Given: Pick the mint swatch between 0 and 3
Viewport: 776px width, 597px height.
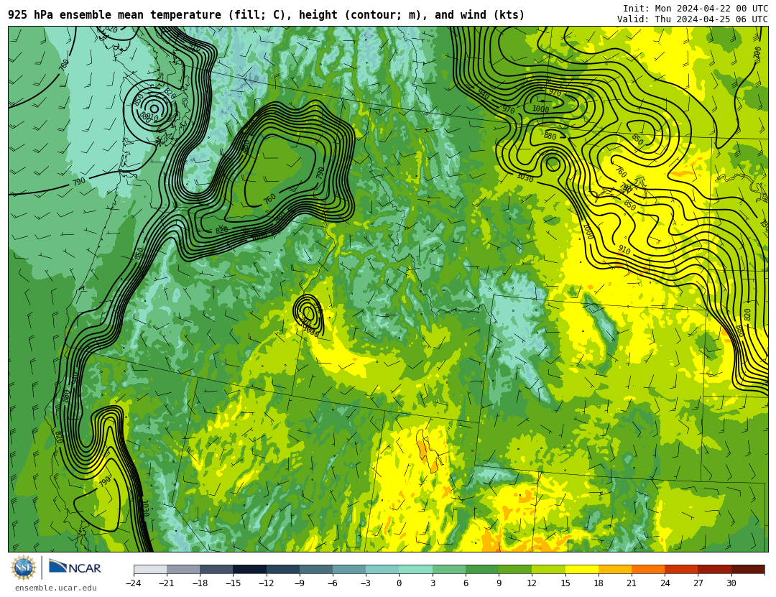Looking at the screenshot, I should click(416, 569).
